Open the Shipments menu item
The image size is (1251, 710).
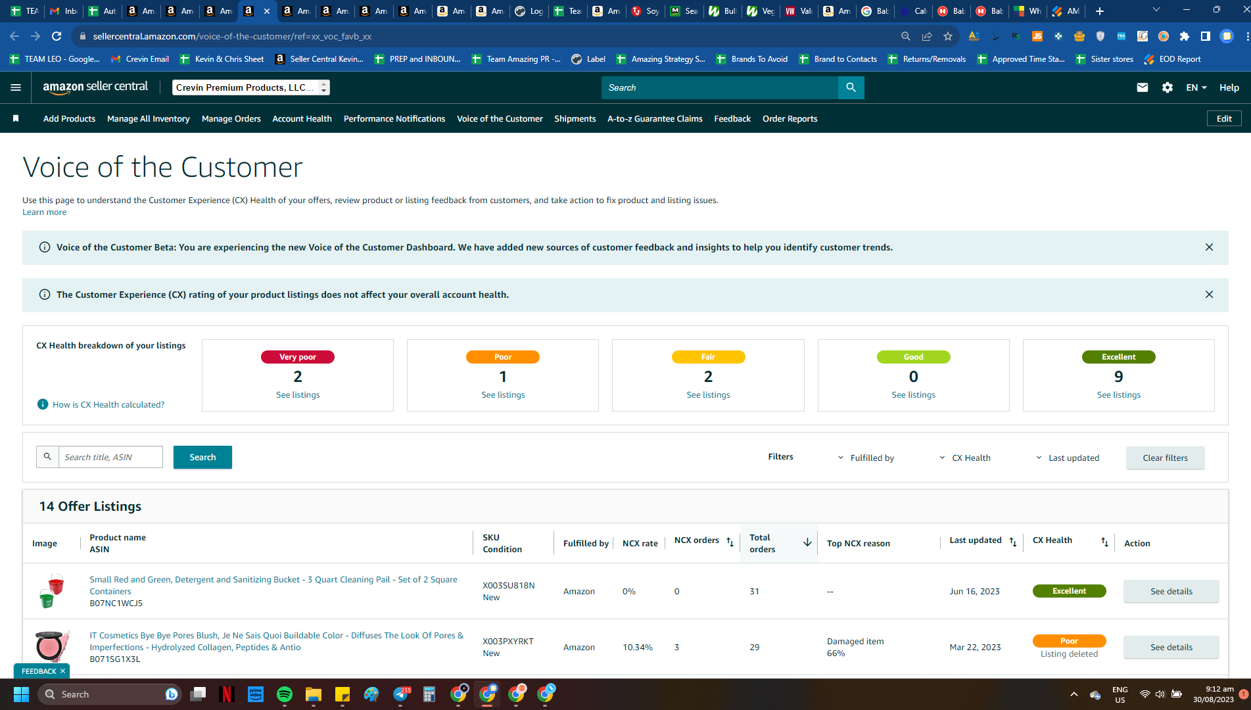[575, 119]
